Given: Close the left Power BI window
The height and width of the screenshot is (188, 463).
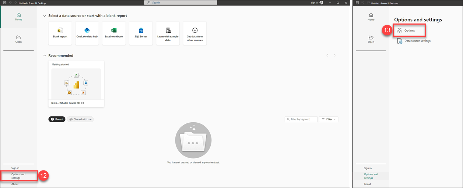Looking at the screenshot, I should pos(346,3).
